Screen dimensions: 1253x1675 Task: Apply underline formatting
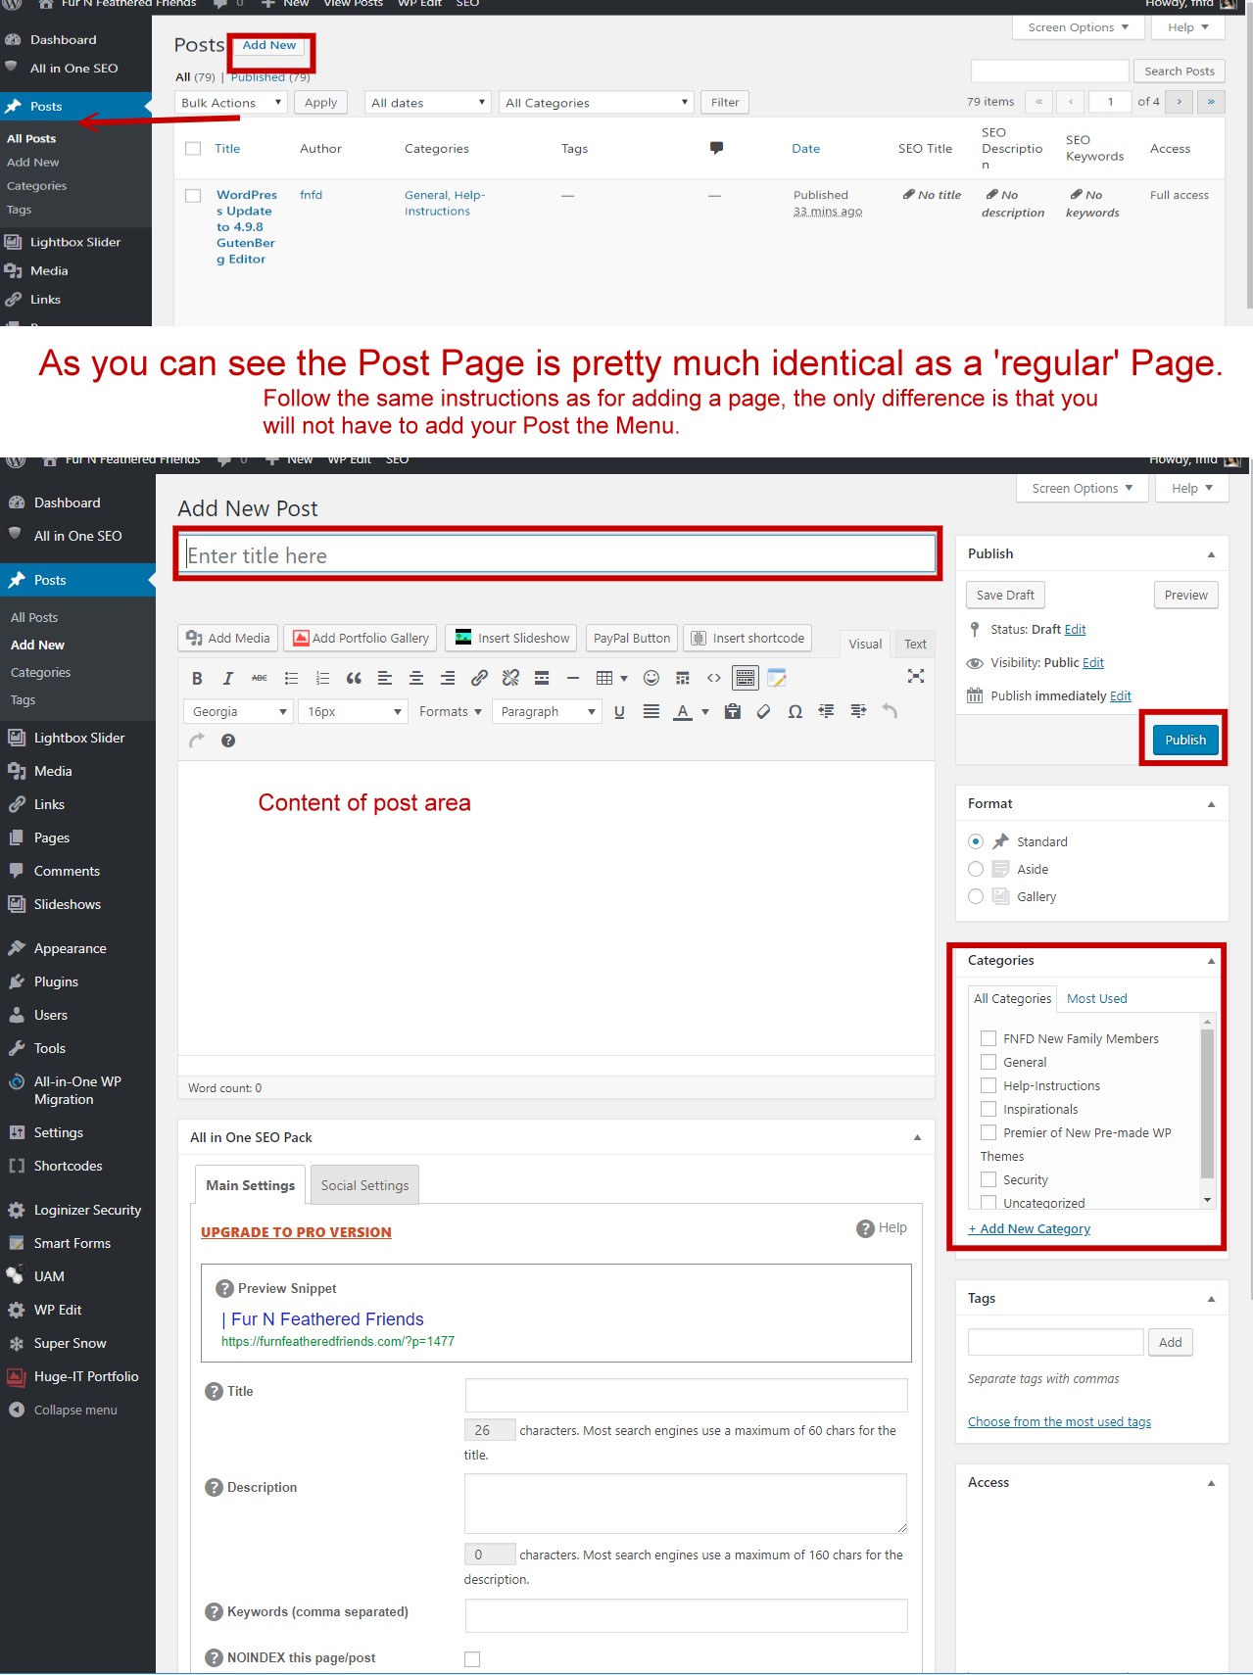[619, 711]
